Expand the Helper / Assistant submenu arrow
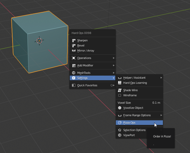The width and height of the screenshot is (190, 153). (161, 78)
